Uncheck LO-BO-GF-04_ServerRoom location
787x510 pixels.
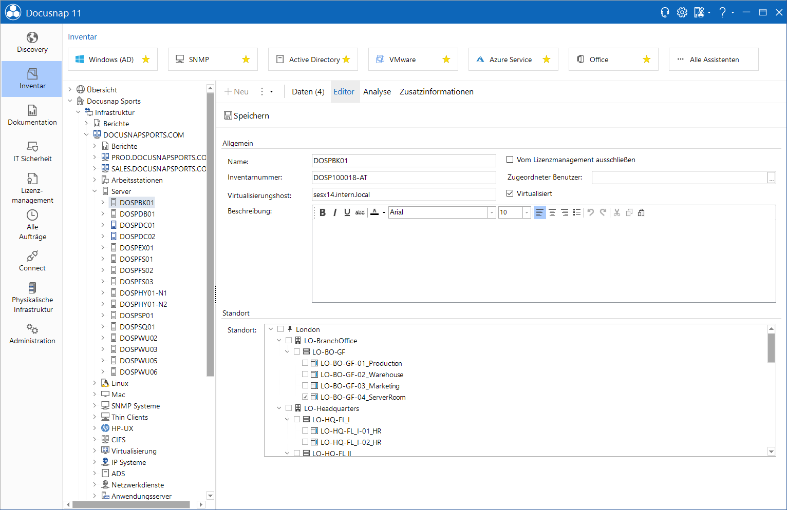[x=305, y=397]
